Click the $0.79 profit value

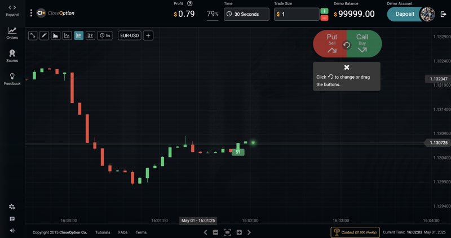184,14
